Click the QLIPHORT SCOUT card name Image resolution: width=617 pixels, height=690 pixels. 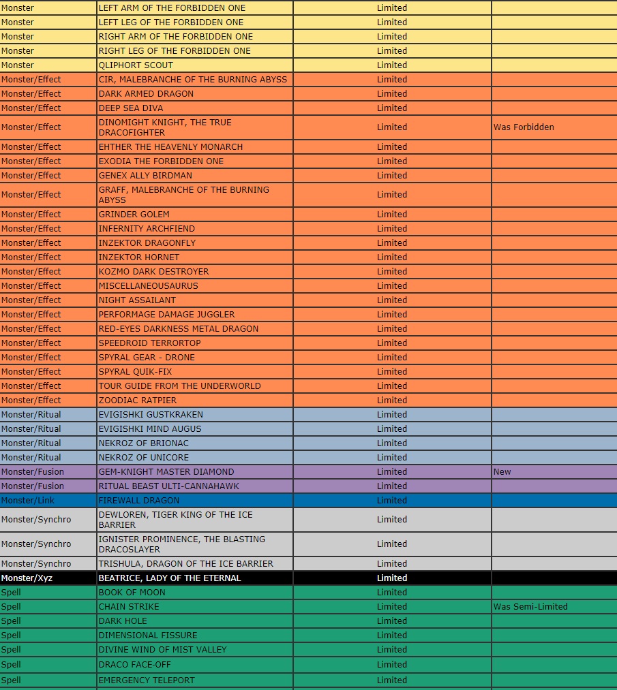[x=136, y=65]
